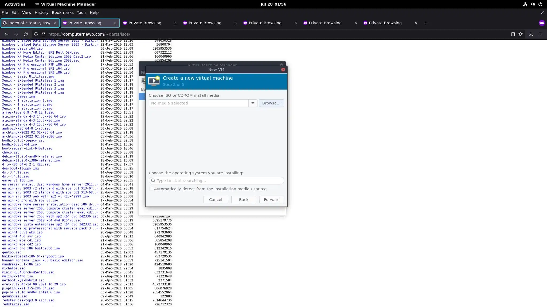Click the Back button in New VM wizard
Screen dimensions: 547x307
[x=244, y=200]
